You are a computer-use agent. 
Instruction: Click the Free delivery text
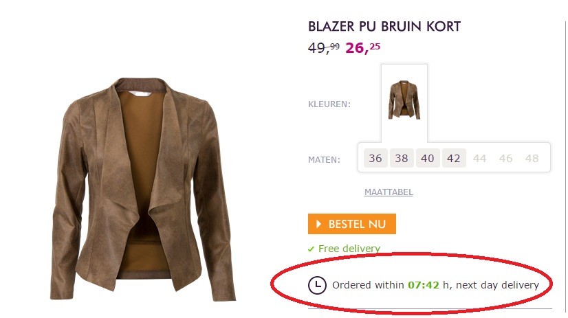[349, 249]
